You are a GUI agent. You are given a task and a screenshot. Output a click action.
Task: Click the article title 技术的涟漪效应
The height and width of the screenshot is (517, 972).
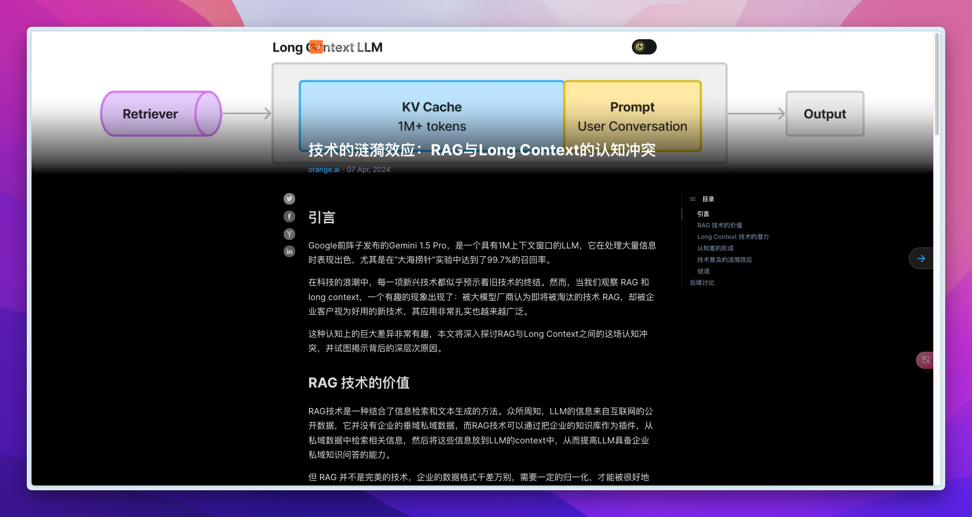pyautogui.click(x=482, y=150)
